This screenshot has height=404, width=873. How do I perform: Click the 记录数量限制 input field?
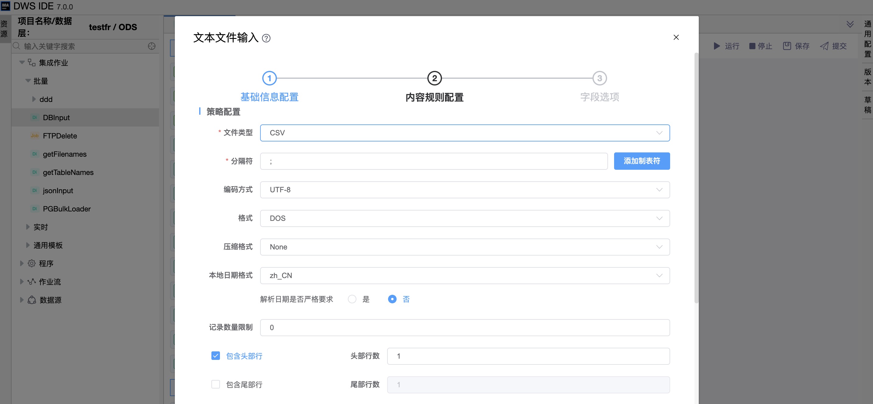pyautogui.click(x=465, y=328)
